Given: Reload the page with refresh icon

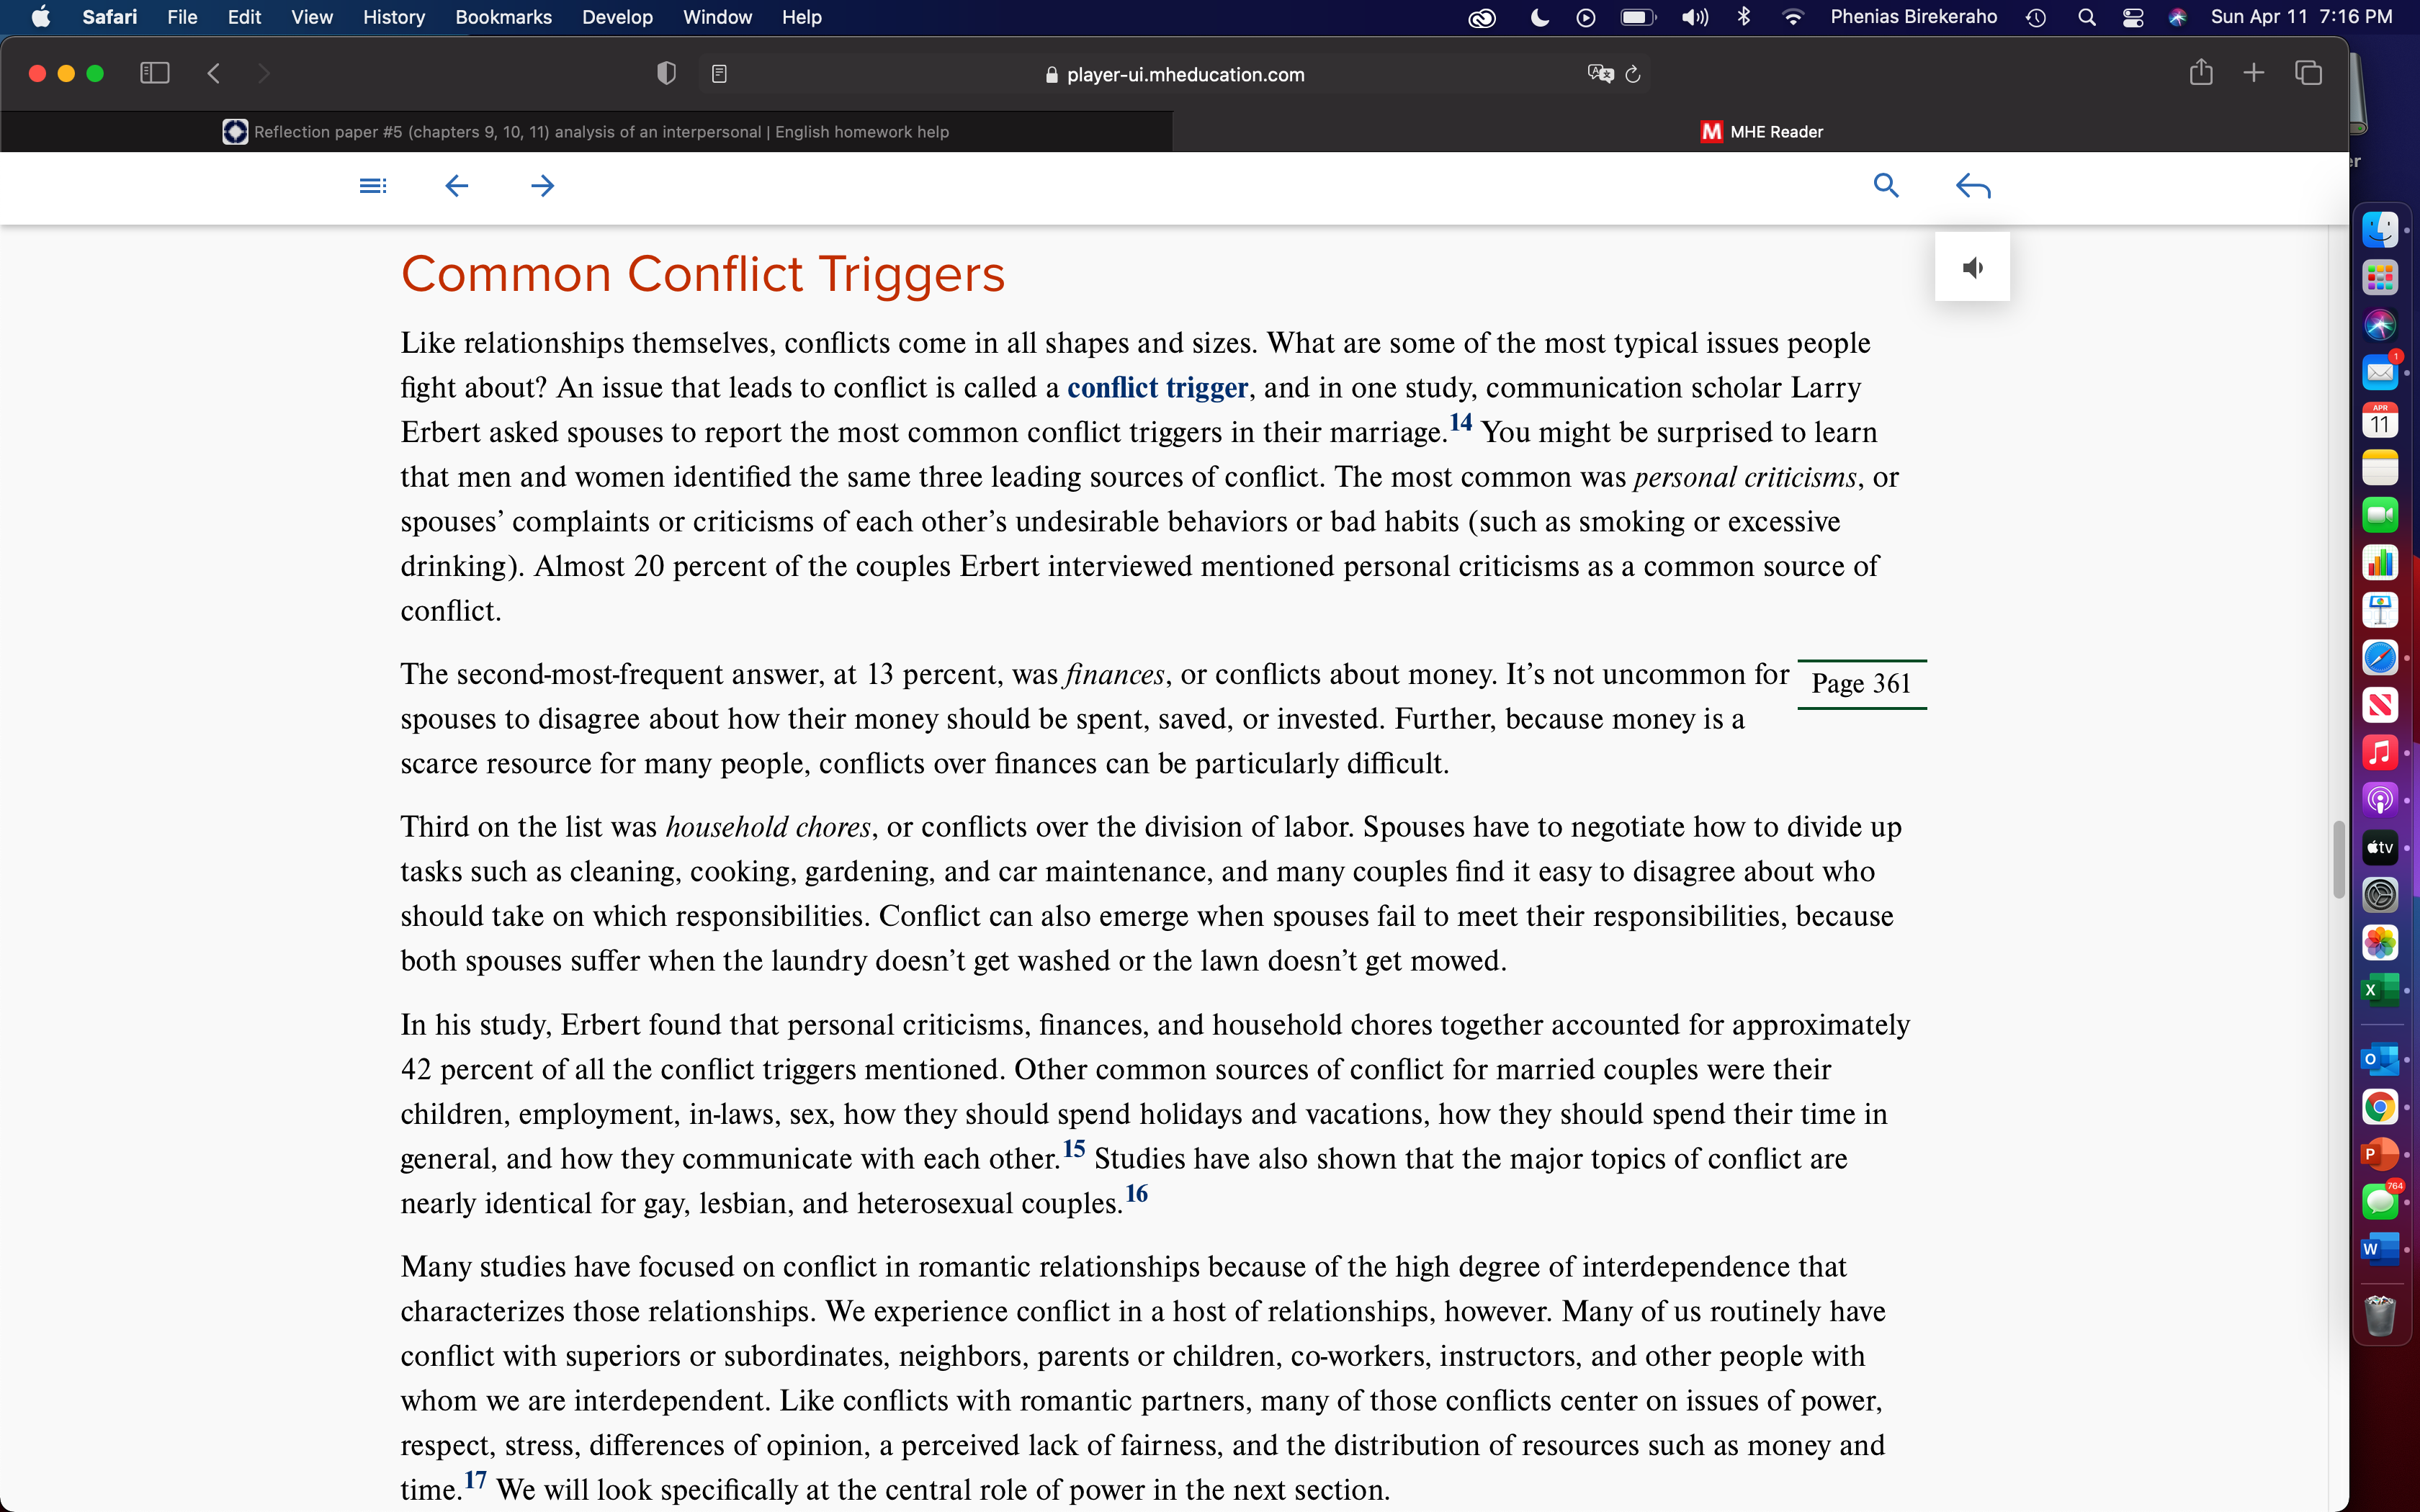Looking at the screenshot, I should coord(1633,74).
